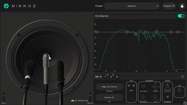Toggle the lock icon button
This screenshot has height=105, width=187.
tap(182, 6)
